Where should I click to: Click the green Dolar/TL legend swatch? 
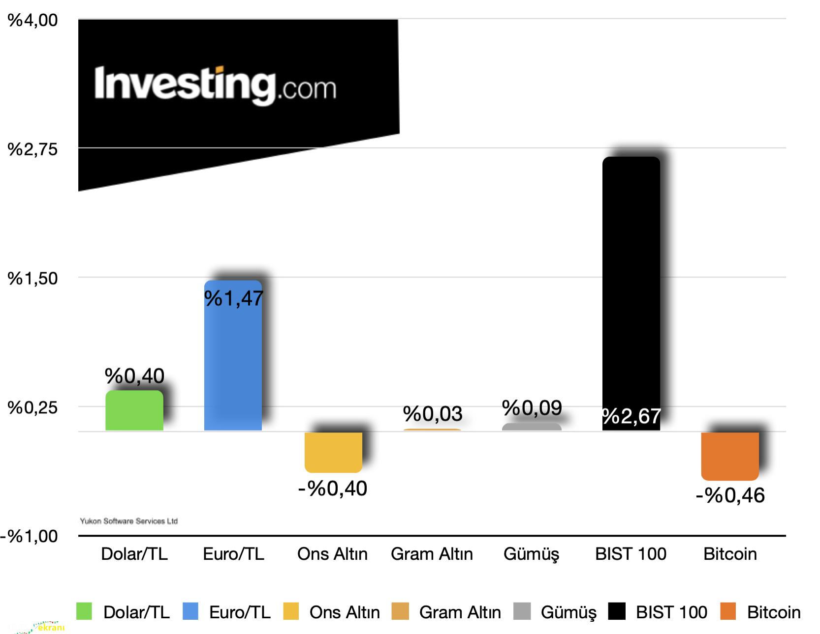click(x=84, y=611)
